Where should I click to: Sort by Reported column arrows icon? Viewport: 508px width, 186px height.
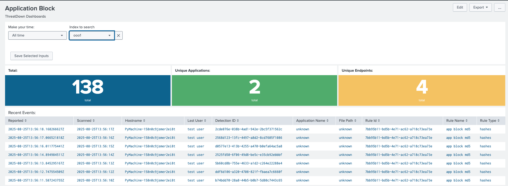(x=26, y=121)
